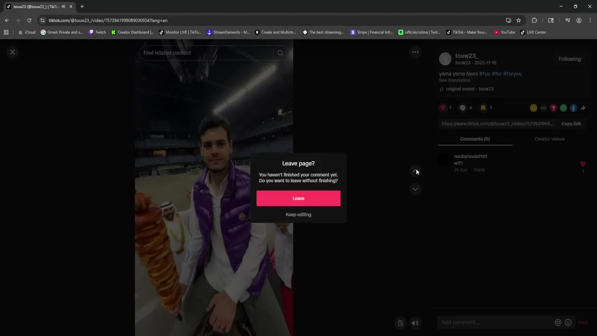
Task: Open StreamElements bookmark
Action: 228,32
